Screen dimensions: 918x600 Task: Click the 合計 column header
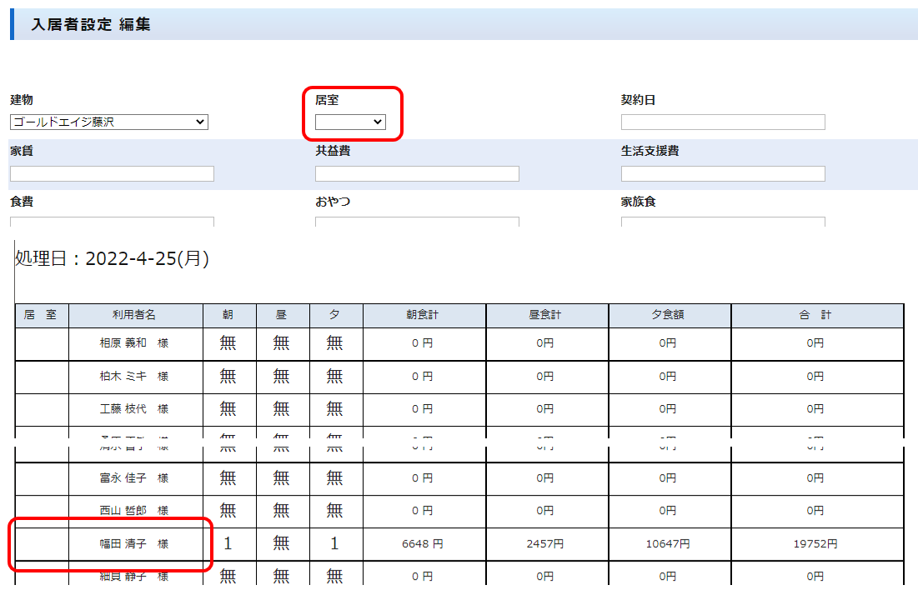(816, 316)
